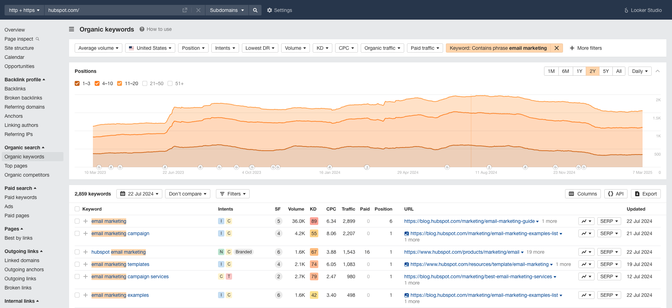Viewport: 672px width, 308px height.
Task: Toggle positions 4–10 checkbox
Action: 97,83
